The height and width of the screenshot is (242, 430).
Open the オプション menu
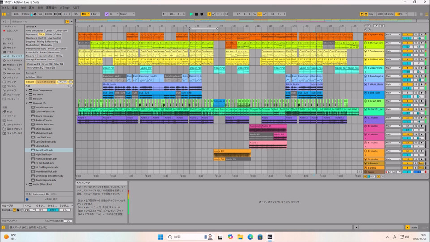coord(64,8)
